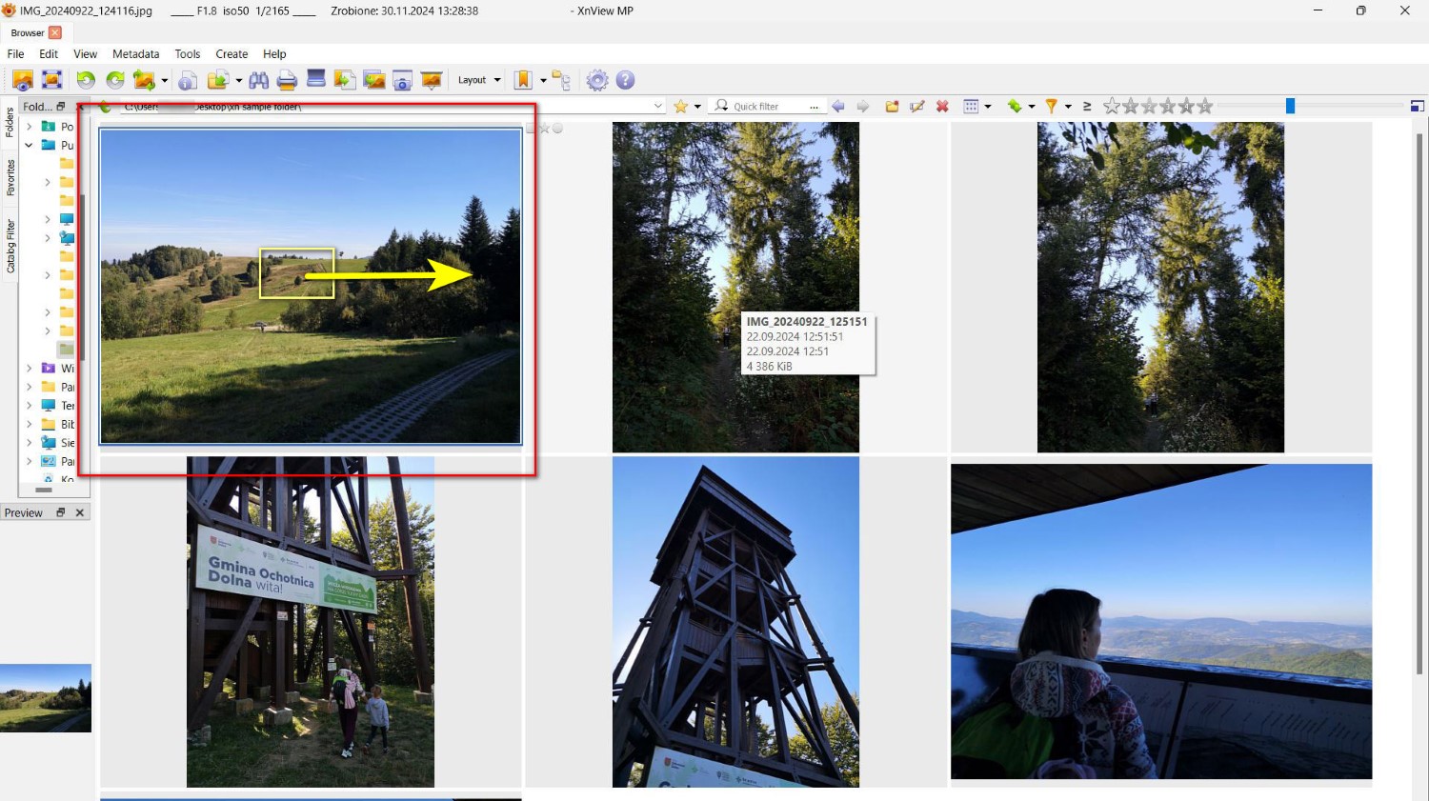This screenshot has height=801, width=1429.
Task: Open the Settings gear icon
Action: click(x=597, y=81)
